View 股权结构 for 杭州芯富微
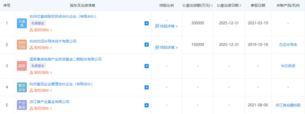The image size is (305, 114). tap(41, 30)
